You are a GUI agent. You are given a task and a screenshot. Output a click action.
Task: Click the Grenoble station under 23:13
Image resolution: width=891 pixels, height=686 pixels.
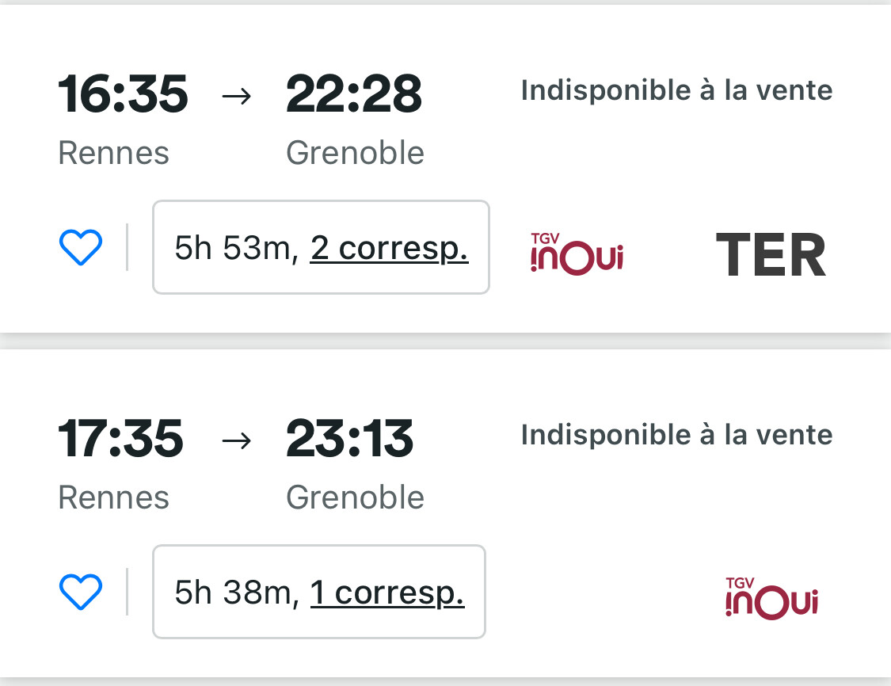pos(355,497)
